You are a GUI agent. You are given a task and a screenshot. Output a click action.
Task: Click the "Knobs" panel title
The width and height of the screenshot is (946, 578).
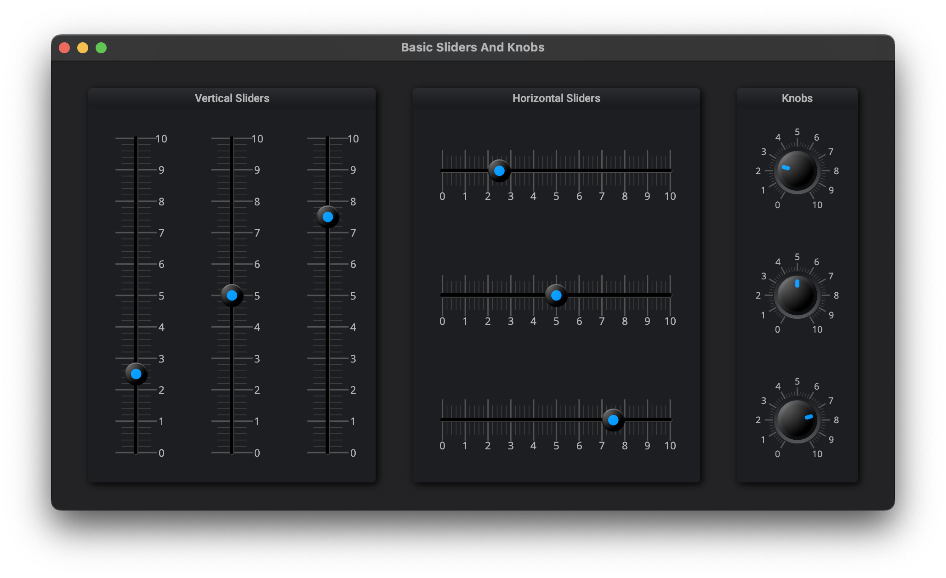click(x=797, y=98)
